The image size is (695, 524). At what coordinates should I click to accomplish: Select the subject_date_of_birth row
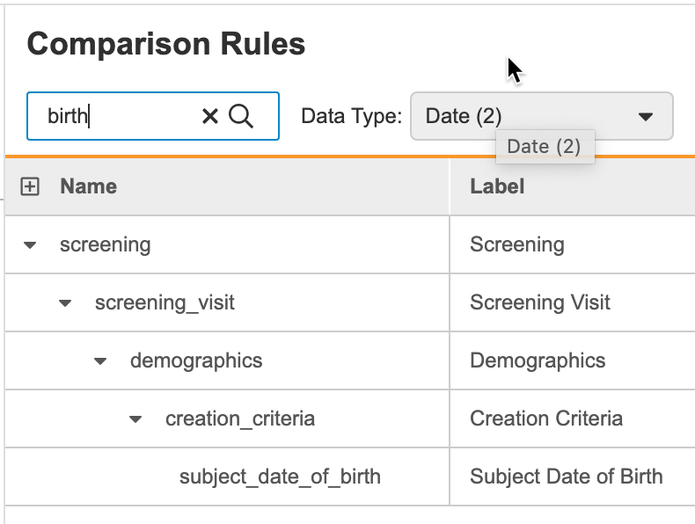[280, 477]
